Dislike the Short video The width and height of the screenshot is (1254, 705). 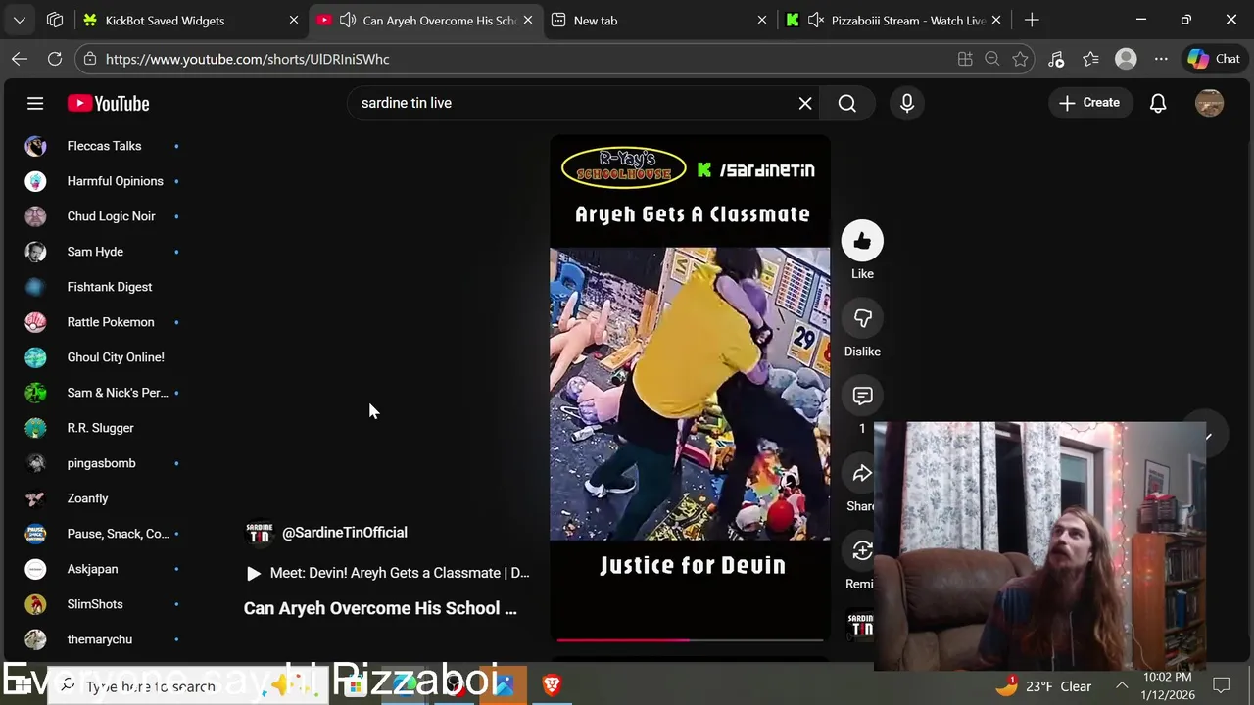[862, 319]
